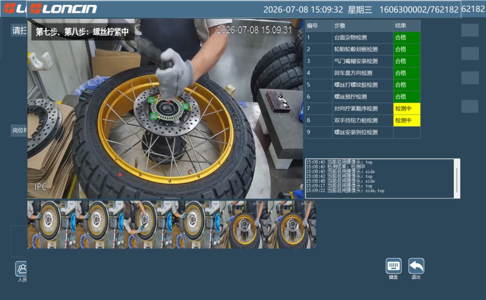Click the header clock 2026-07-08 15:09:32
Image resolution: width=486 pixels, height=300 pixels.
303,9
